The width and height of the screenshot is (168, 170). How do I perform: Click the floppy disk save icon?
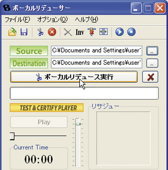point(24,32)
